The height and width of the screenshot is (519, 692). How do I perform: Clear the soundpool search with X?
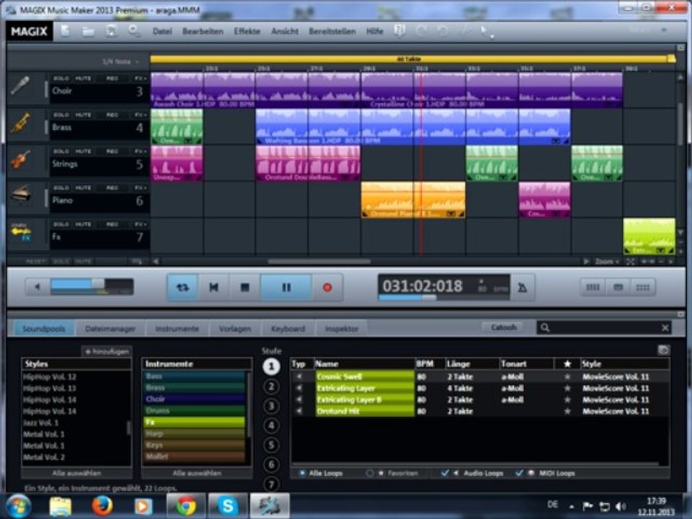pyautogui.click(x=665, y=327)
